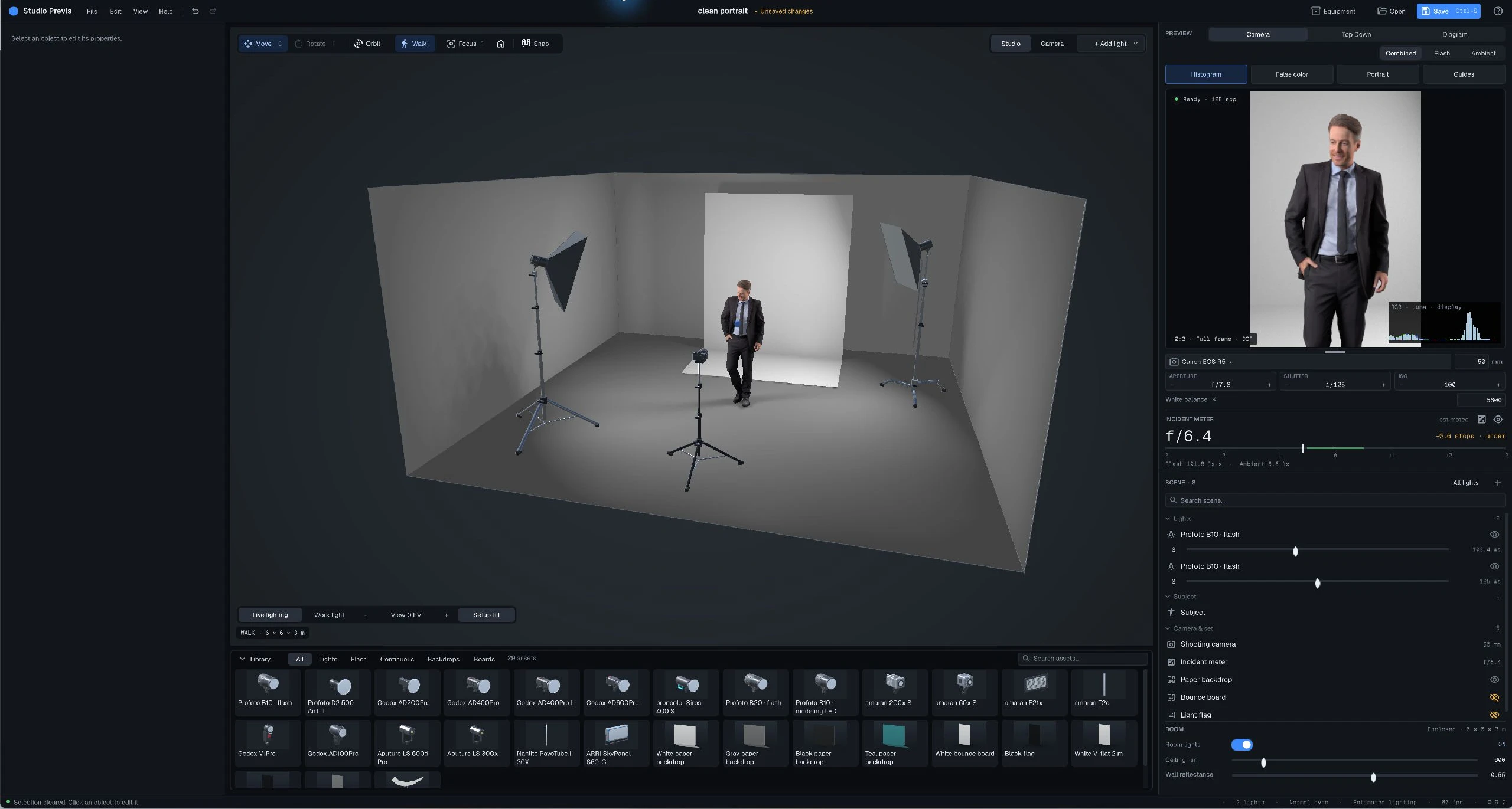Toggle the Room lights switch
The height and width of the screenshot is (809, 1512).
tap(1241, 745)
